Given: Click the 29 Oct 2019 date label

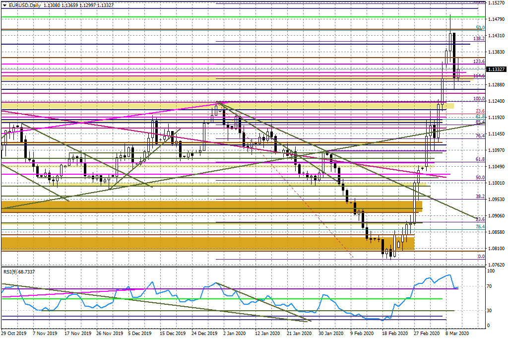Looking at the screenshot, I should coord(13,333).
